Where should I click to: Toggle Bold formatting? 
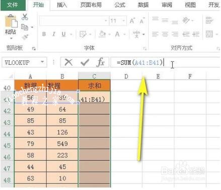pos(44,34)
